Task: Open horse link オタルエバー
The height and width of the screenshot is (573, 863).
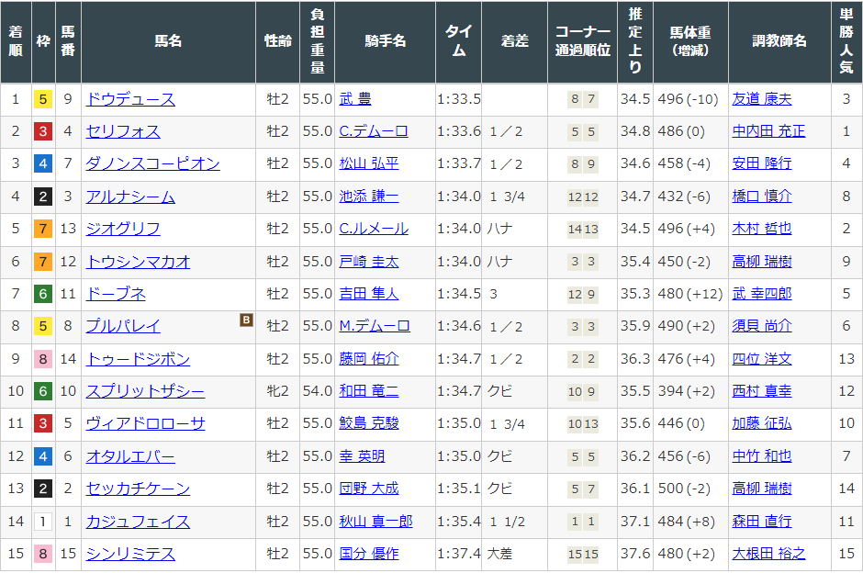Action: pos(130,456)
